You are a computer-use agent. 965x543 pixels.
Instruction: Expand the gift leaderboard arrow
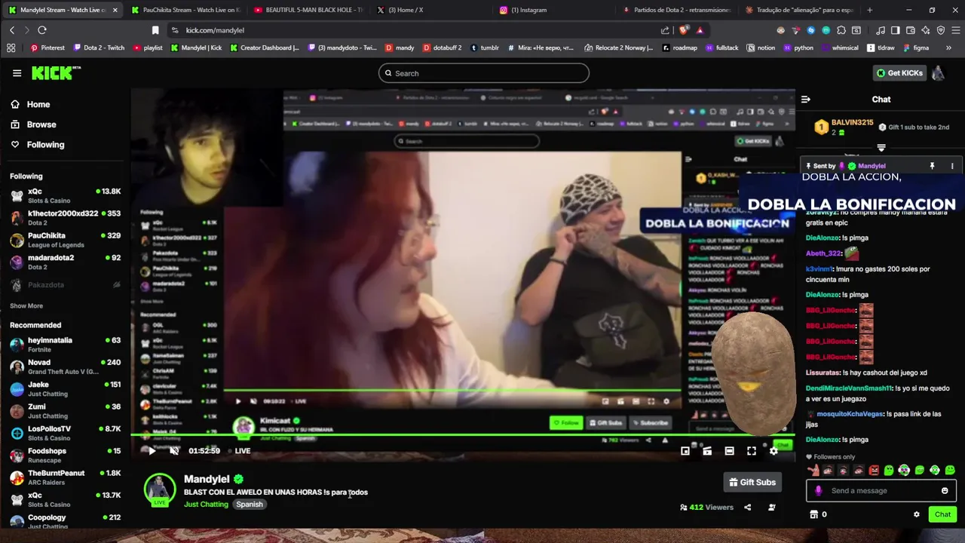[881, 148]
